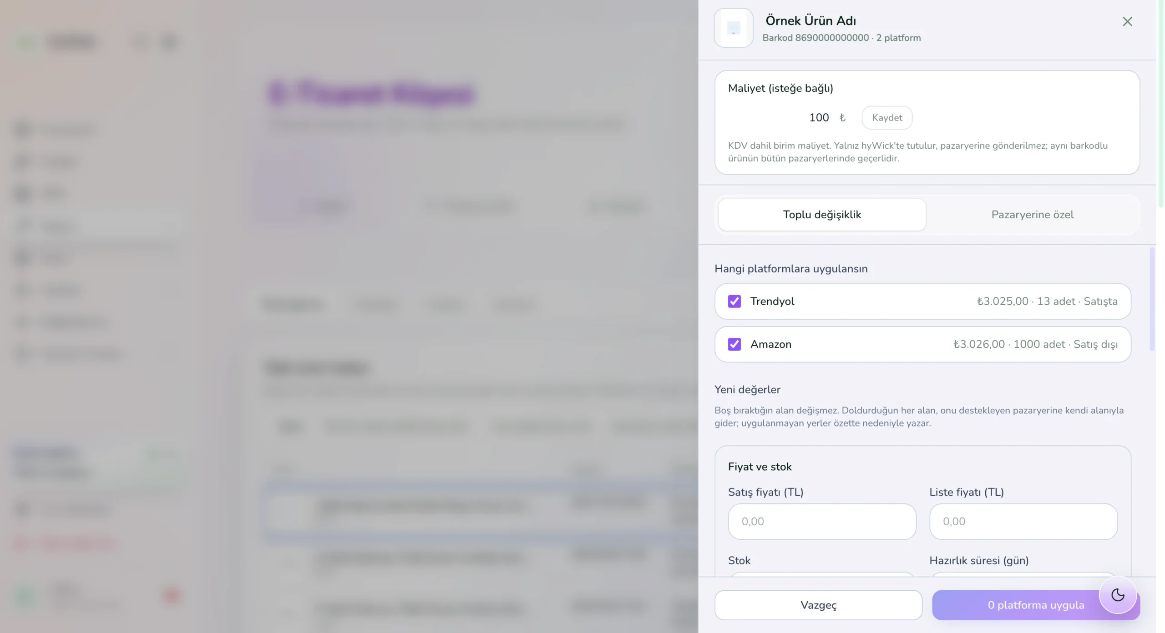The image size is (1165, 633).
Task: Switch to Toplu değişiklik tab
Action: pos(822,215)
